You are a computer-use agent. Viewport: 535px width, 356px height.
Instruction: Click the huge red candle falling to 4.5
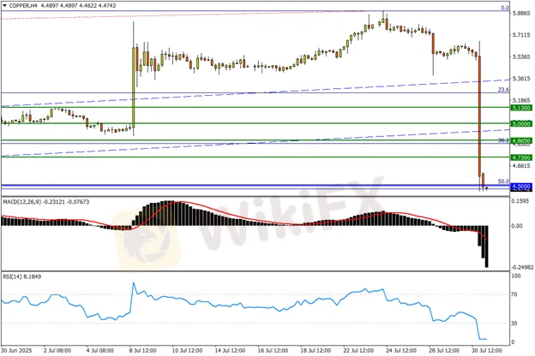479,116
